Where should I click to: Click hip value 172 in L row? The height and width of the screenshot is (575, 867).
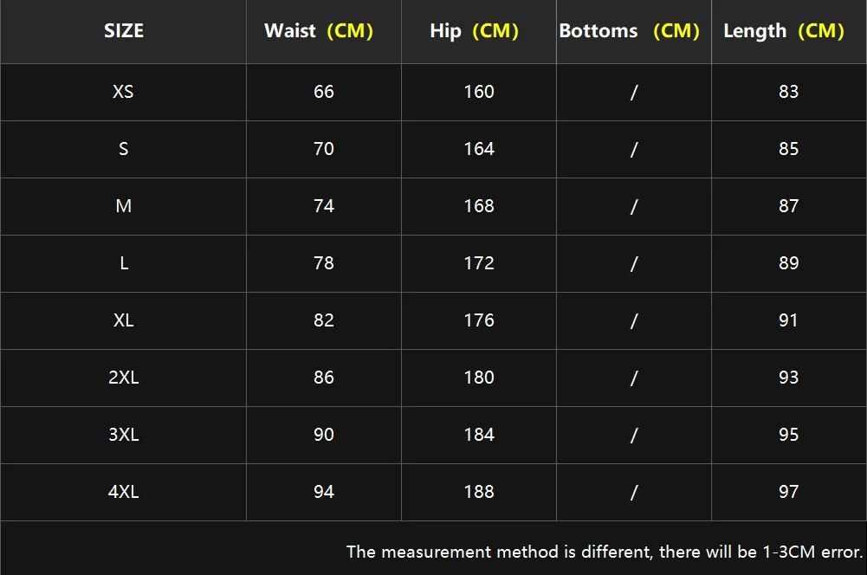pos(479,263)
